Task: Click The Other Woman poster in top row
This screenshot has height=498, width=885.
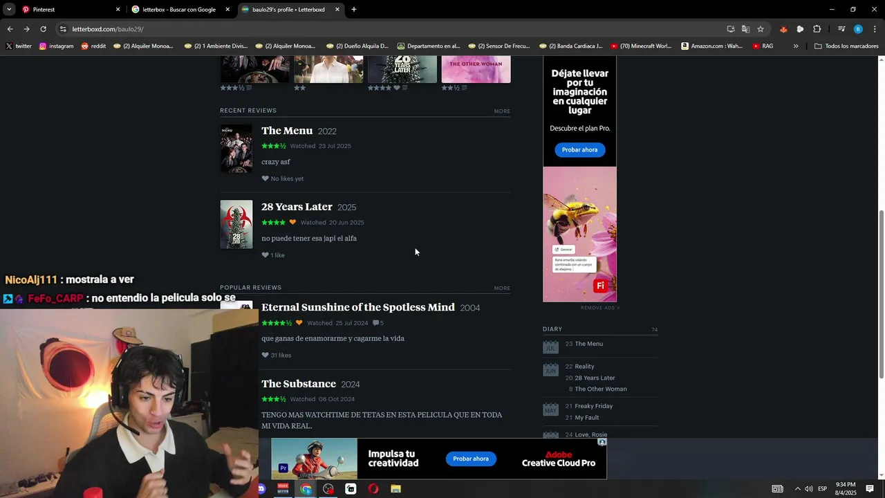Action: tap(476, 69)
